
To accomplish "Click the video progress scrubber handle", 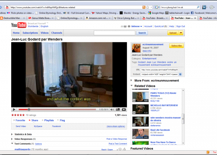I will (29, 110).
